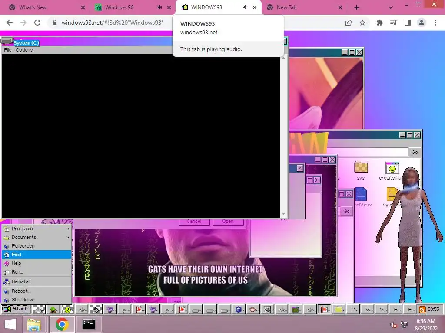Click the muted volume tray icon

click(x=393, y=325)
